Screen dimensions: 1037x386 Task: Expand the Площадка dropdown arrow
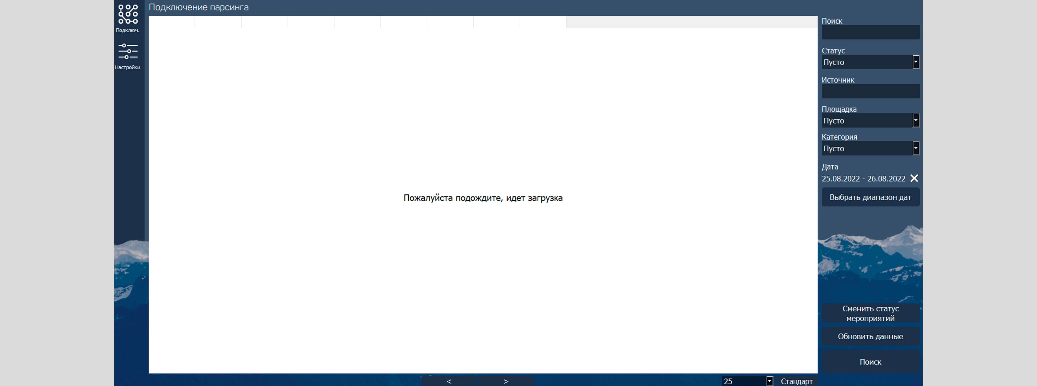point(916,120)
